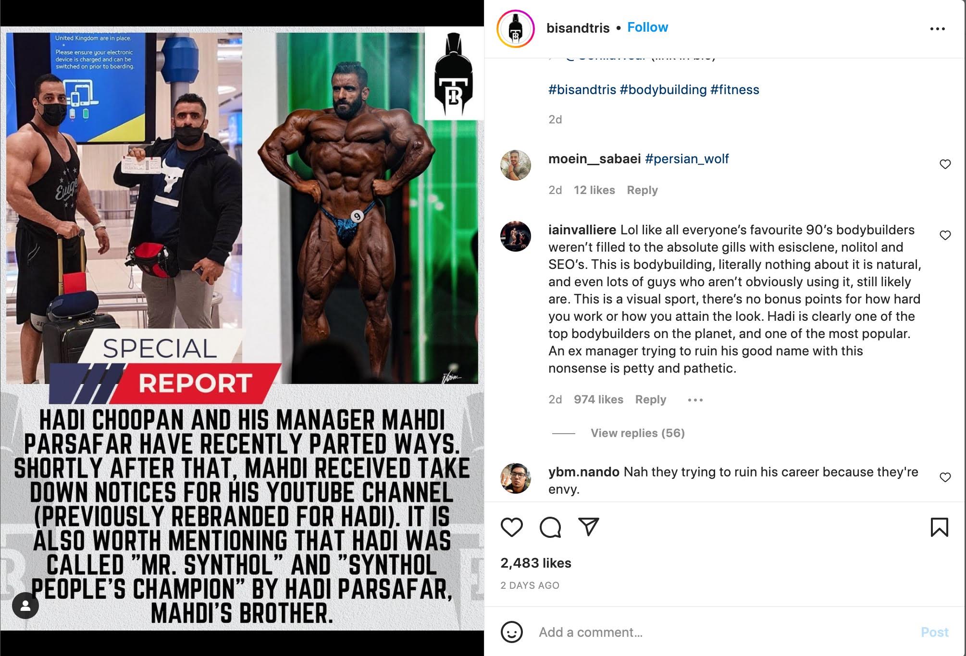Reply to iainvalliere's comment

(x=651, y=400)
